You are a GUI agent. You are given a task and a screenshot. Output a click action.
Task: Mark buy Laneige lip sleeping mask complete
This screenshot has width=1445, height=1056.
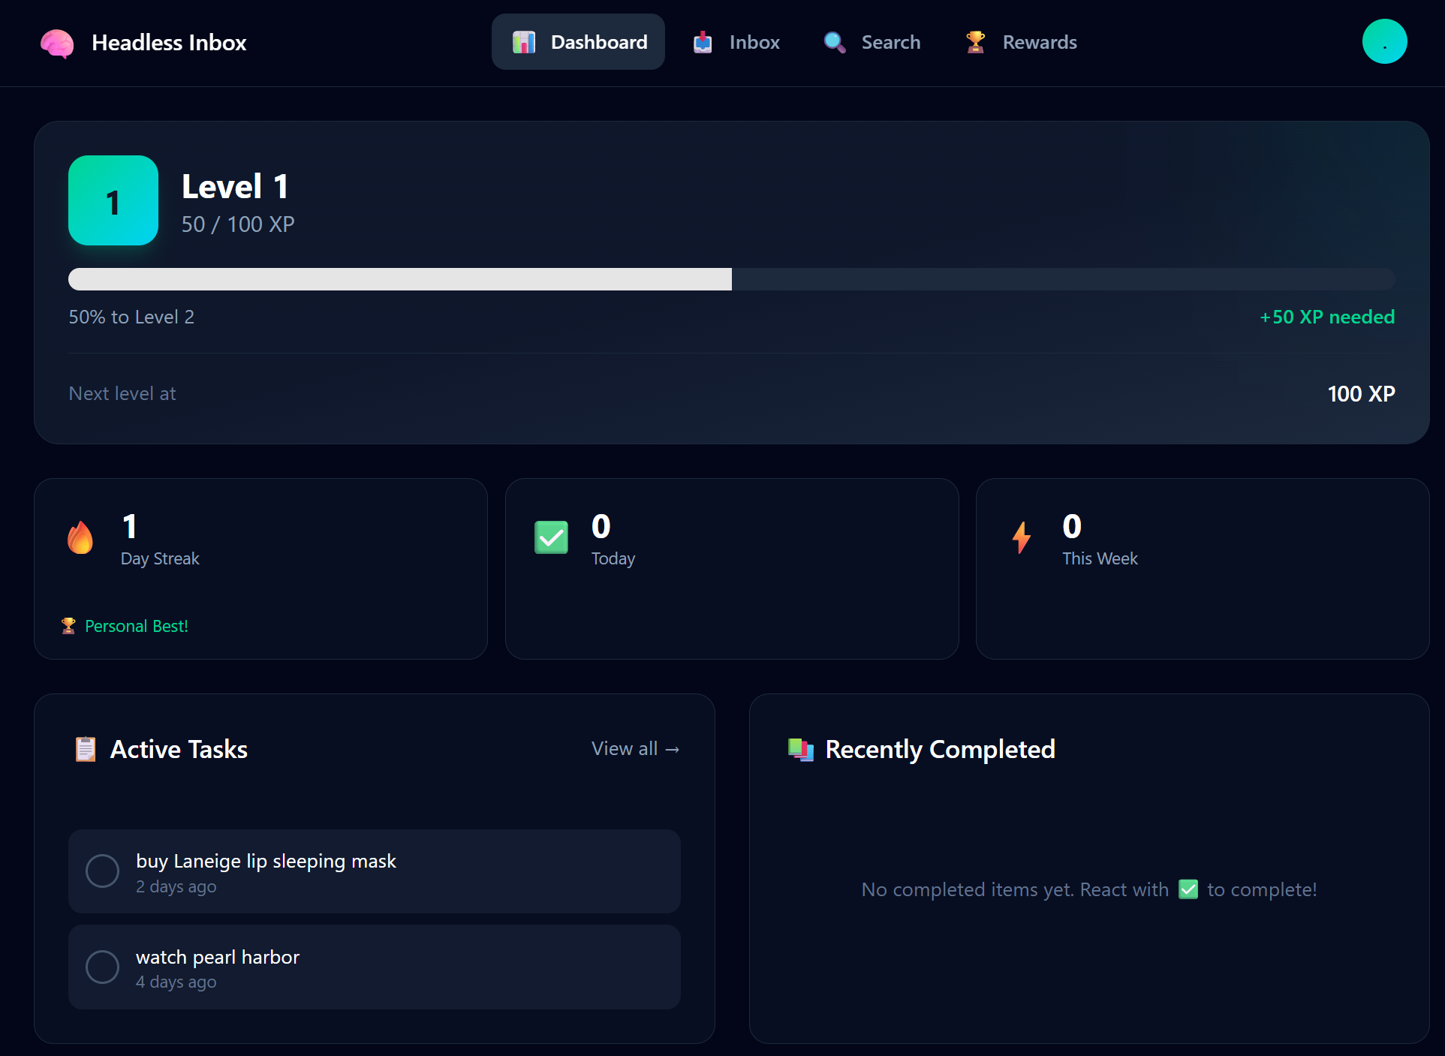click(103, 871)
